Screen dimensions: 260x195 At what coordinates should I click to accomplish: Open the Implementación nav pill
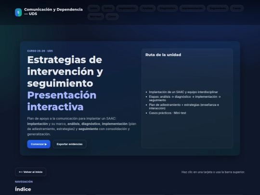point(192,8)
